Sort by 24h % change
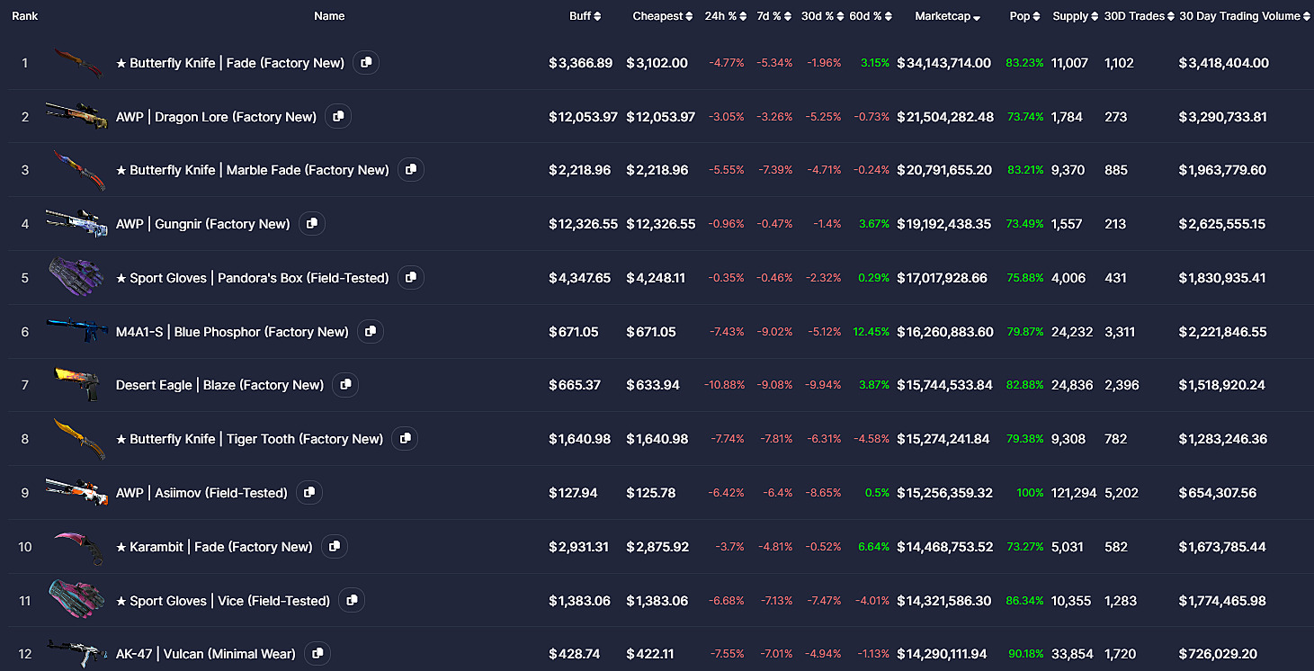The width and height of the screenshot is (1314, 671). [x=725, y=16]
